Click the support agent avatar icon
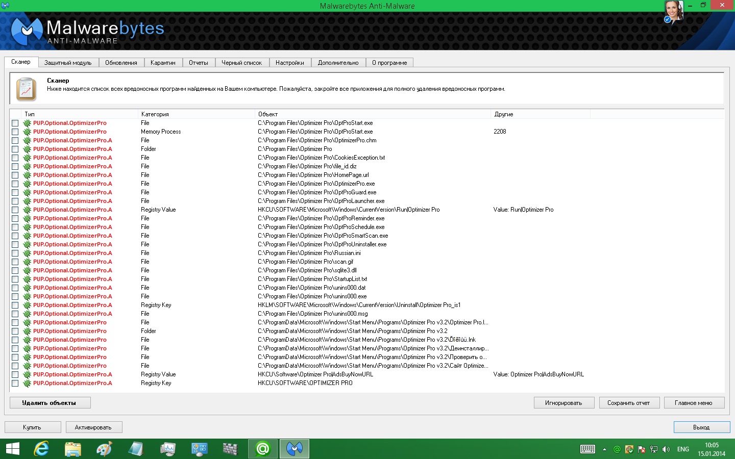The height and width of the screenshot is (459, 735). 673,12
